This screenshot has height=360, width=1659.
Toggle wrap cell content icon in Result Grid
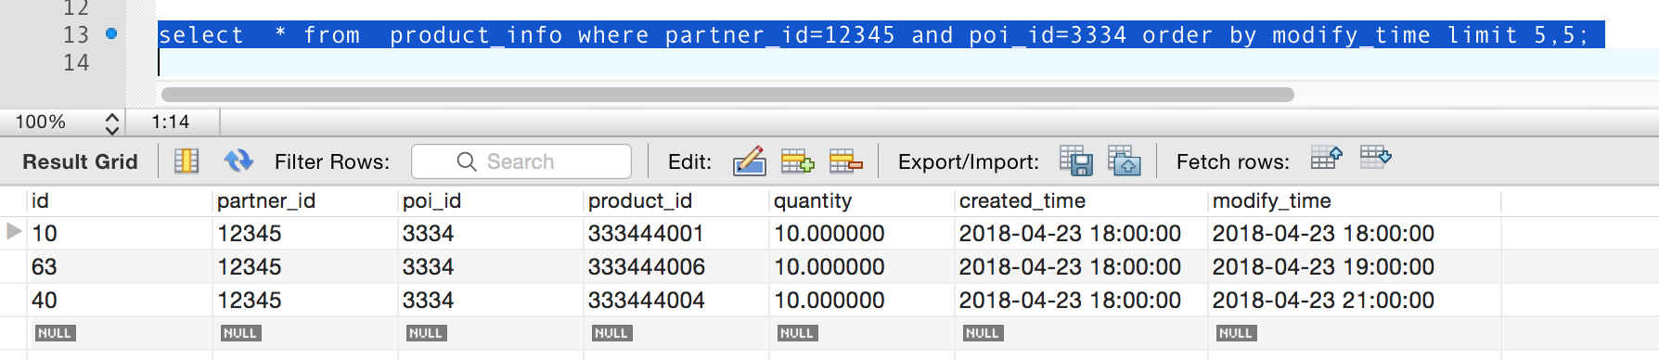click(x=186, y=161)
